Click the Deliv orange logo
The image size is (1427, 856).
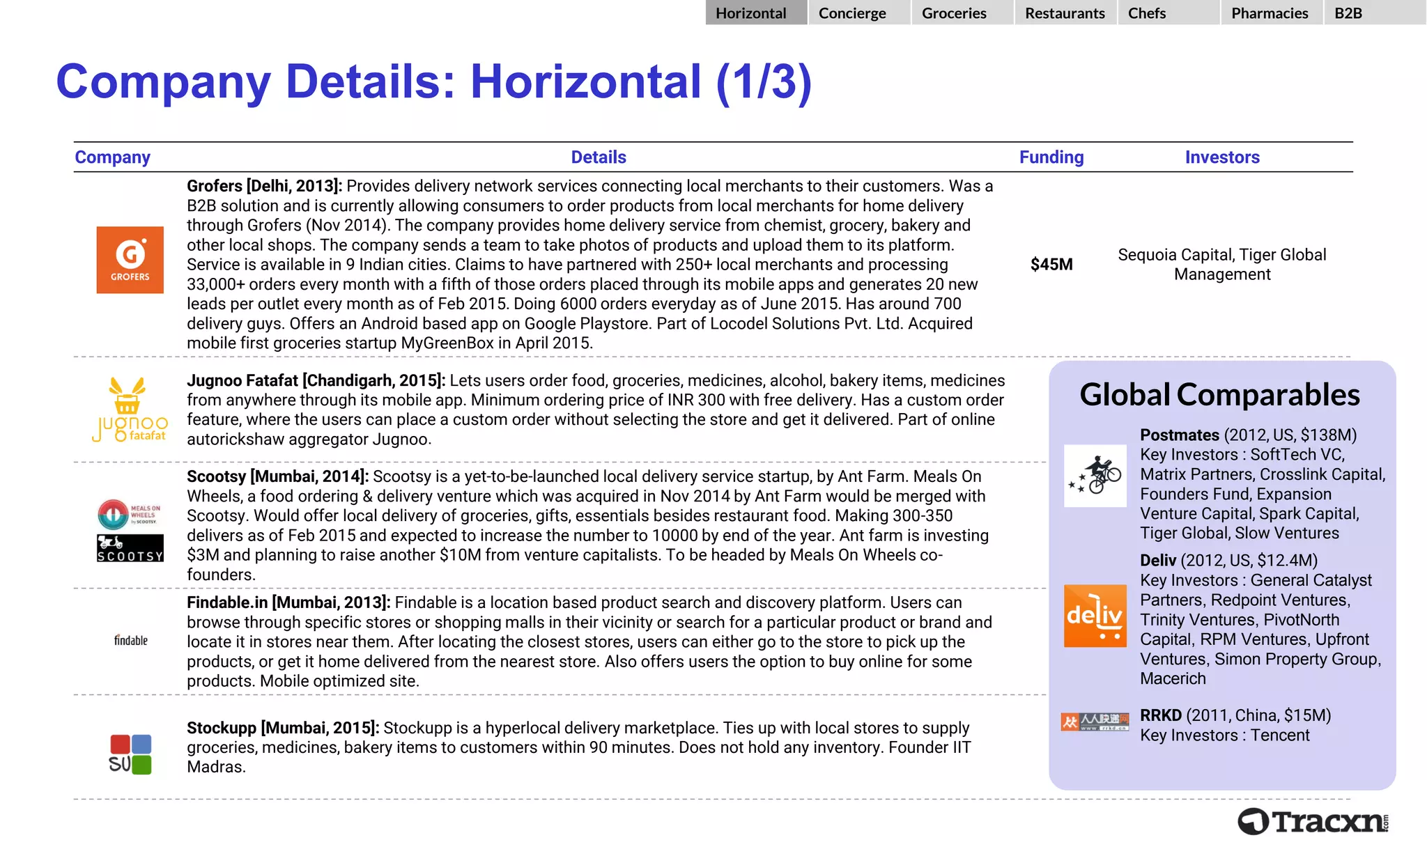tap(1095, 616)
